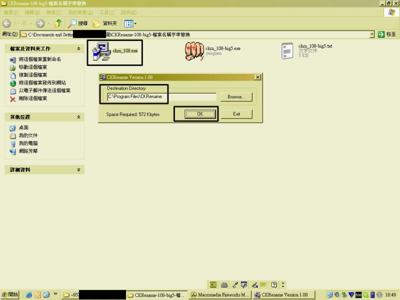Open the 檢視 menu
Screen dimensions: 400x300
tap(54, 12)
